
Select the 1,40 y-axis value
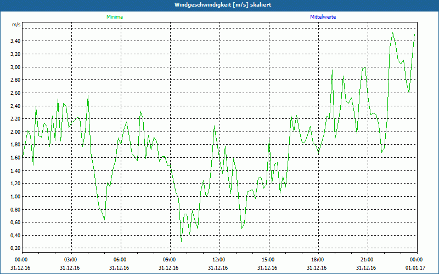15,170
